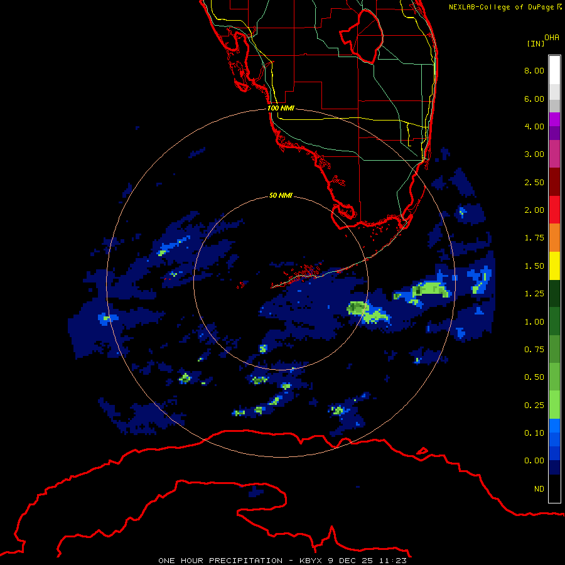
Task: Click the ND legend label
Action: point(539,489)
